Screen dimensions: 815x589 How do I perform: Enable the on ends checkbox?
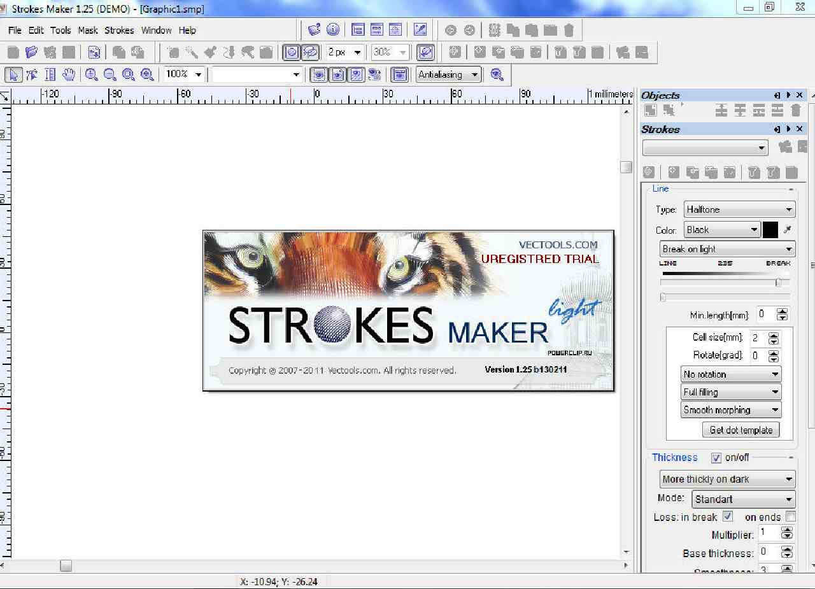(790, 516)
